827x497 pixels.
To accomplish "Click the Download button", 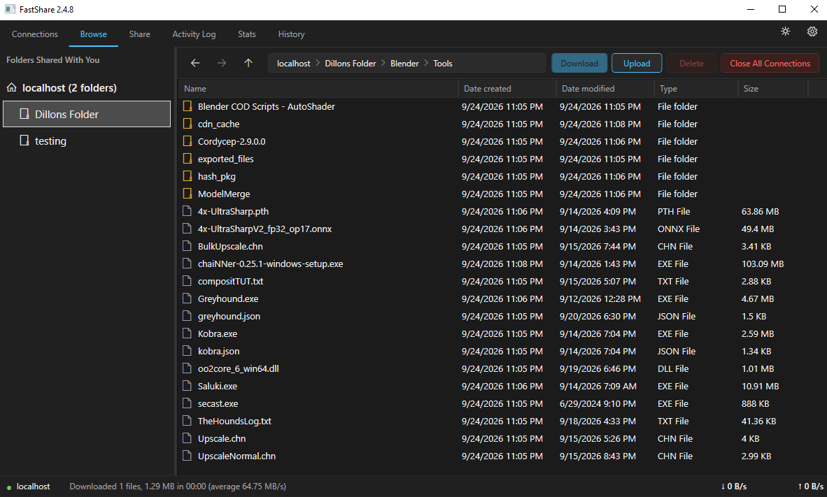I will point(579,63).
